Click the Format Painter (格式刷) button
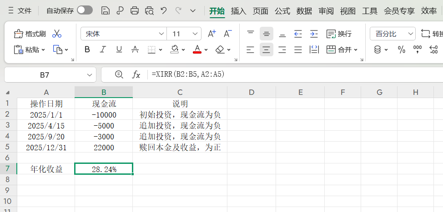The image size is (443, 212). 30,34
